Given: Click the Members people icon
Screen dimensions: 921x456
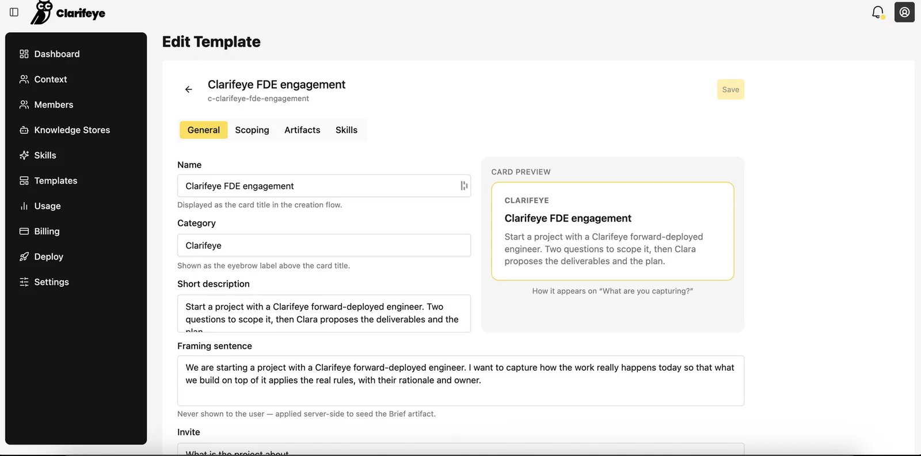Looking at the screenshot, I should 24,105.
